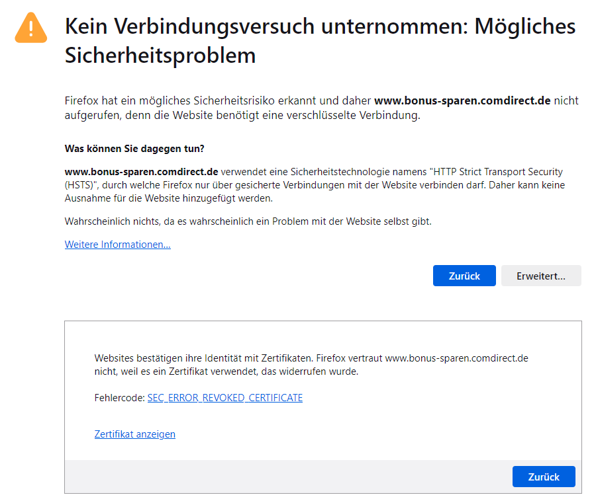This screenshot has width=596, height=503.
Task: Click the bold domain starting the HSTS paragraph
Action: point(141,172)
